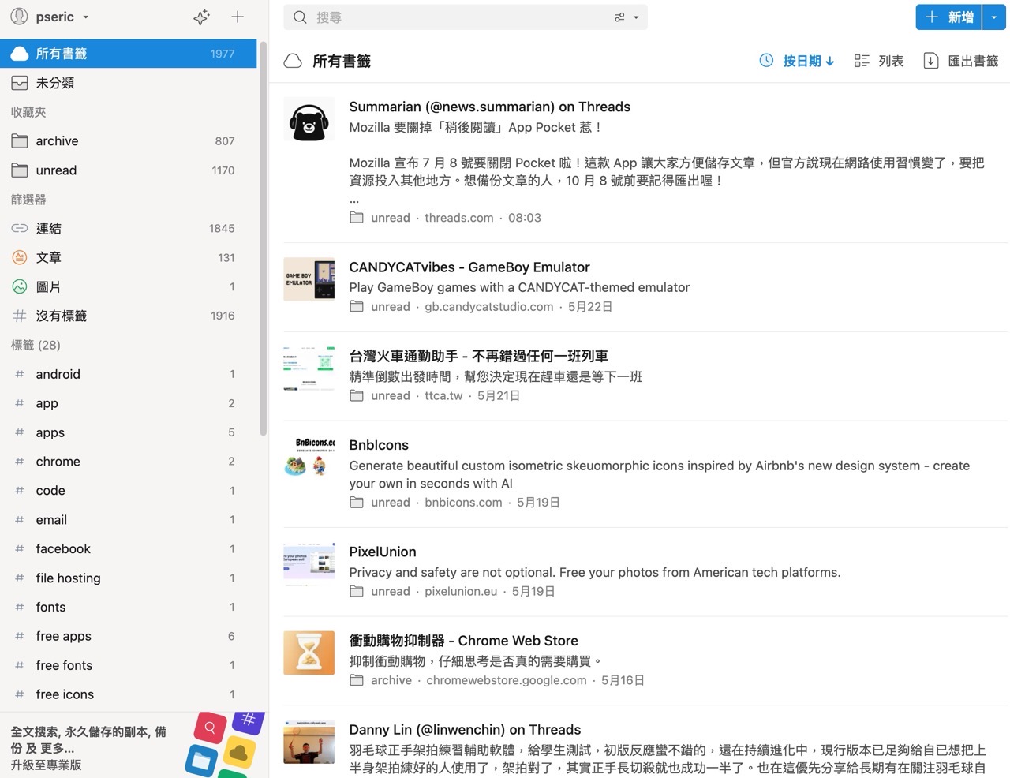This screenshot has height=778, width=1010.
Task: Select the android tag
Action: coord(129,374)
